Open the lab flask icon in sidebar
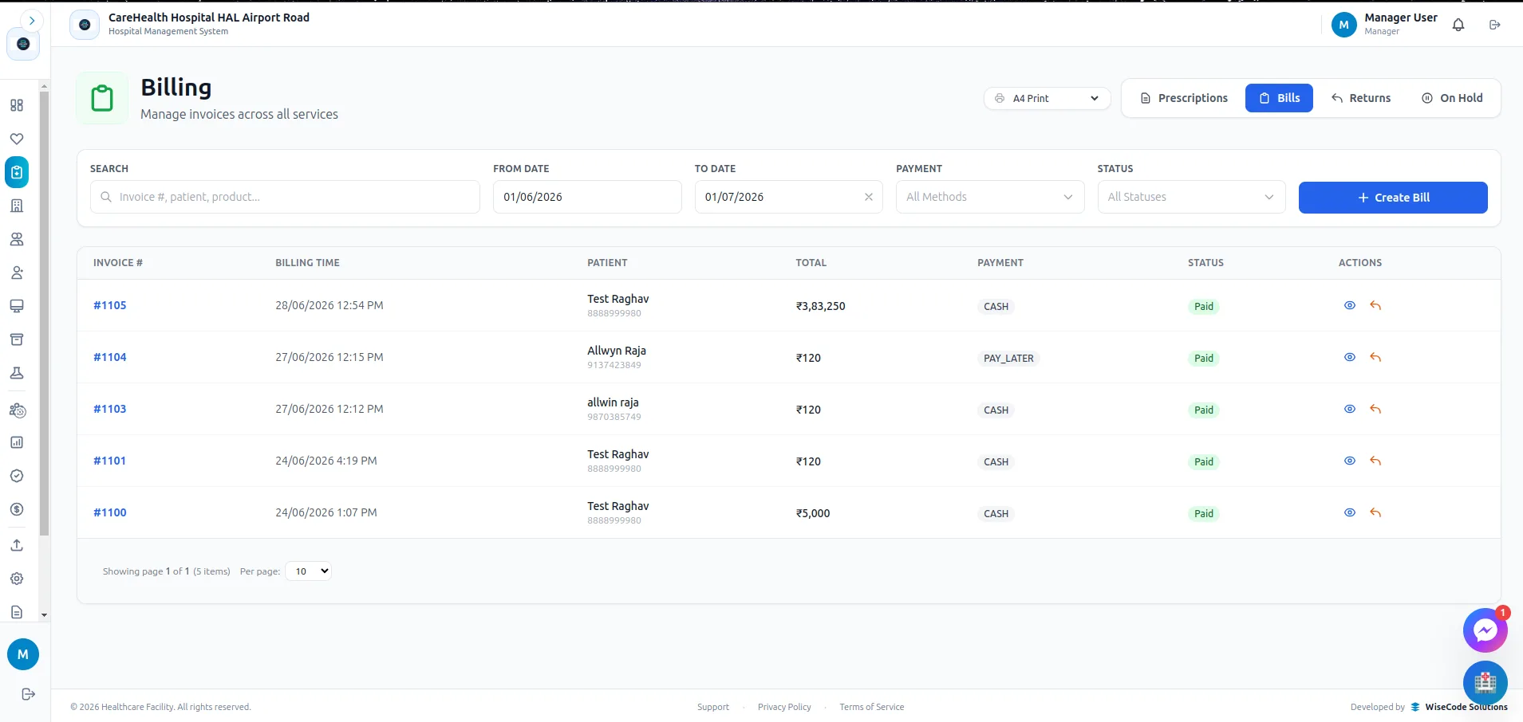This screenshot has height=722, width=1523. (17, 373)
